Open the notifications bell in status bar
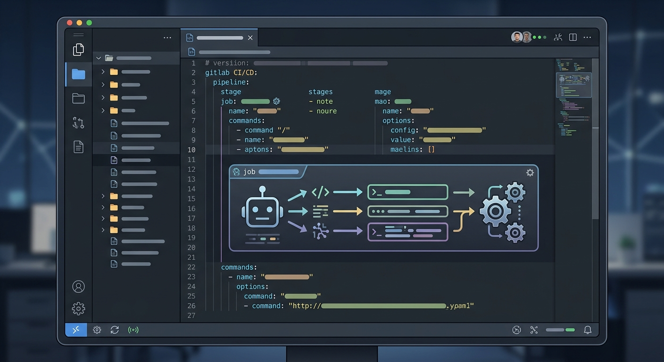 pyautogui.click(x=588, y=330)
